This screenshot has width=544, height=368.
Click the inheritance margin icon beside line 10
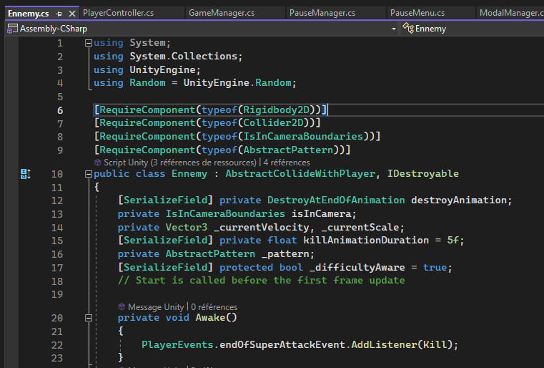pos(25,173)
